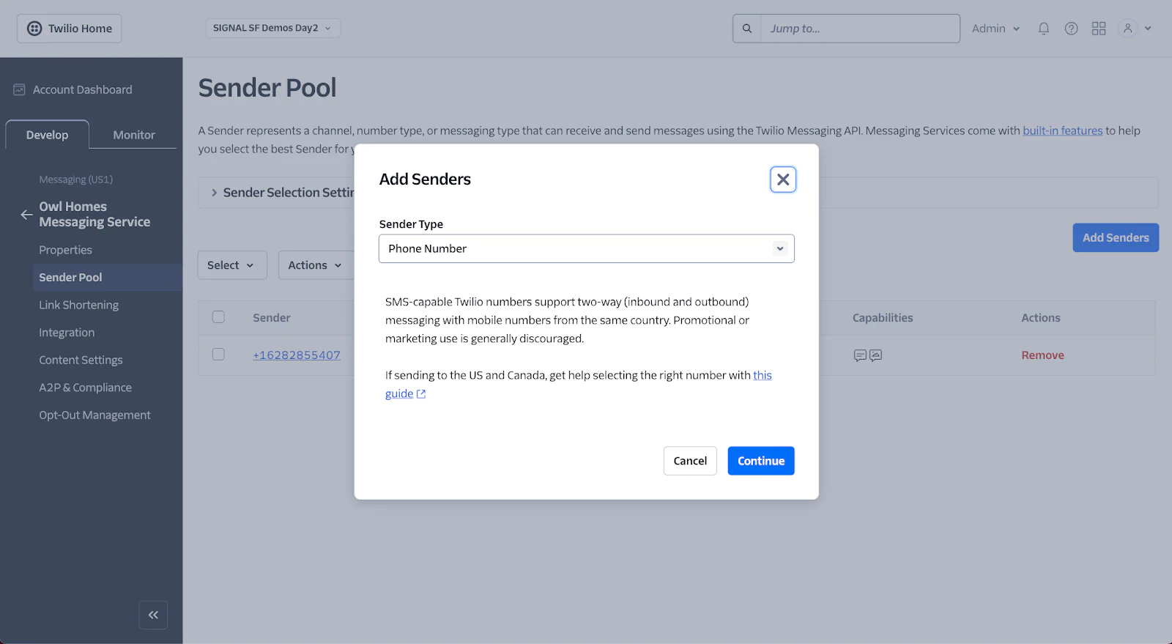Viewport: 1172px width, 644px height.
Task: Click the Capabilities column header
Action: 883,318
